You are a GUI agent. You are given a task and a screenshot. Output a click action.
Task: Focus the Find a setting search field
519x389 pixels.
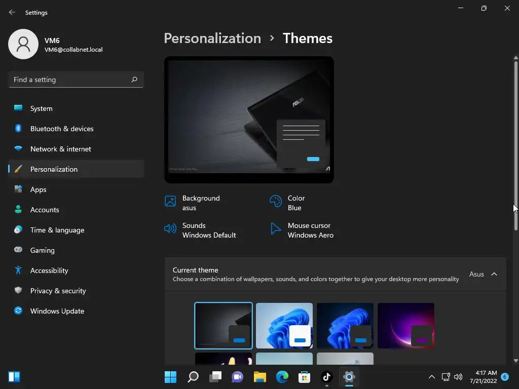coord(76,80)
